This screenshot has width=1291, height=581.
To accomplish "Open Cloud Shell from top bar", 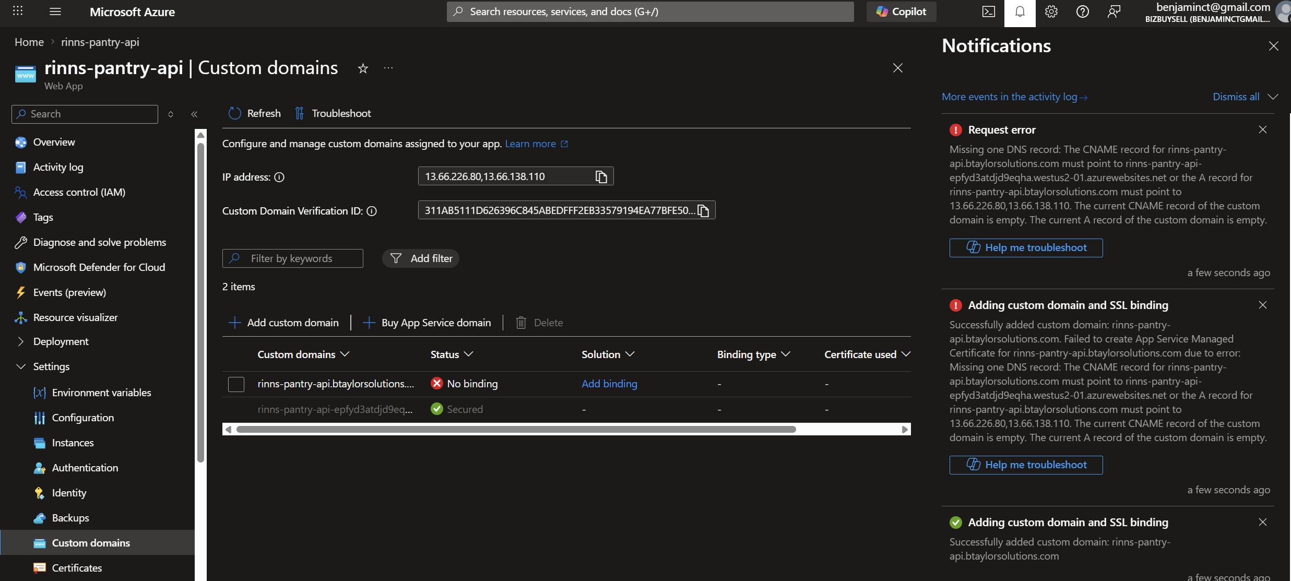I will tap(988, 12).
